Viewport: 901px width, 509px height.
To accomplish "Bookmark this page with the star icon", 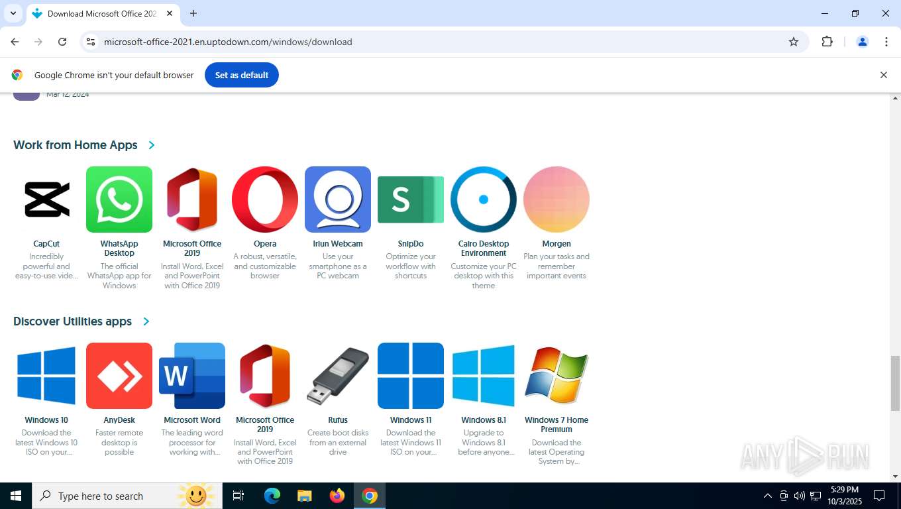I will tap(794, 42).
